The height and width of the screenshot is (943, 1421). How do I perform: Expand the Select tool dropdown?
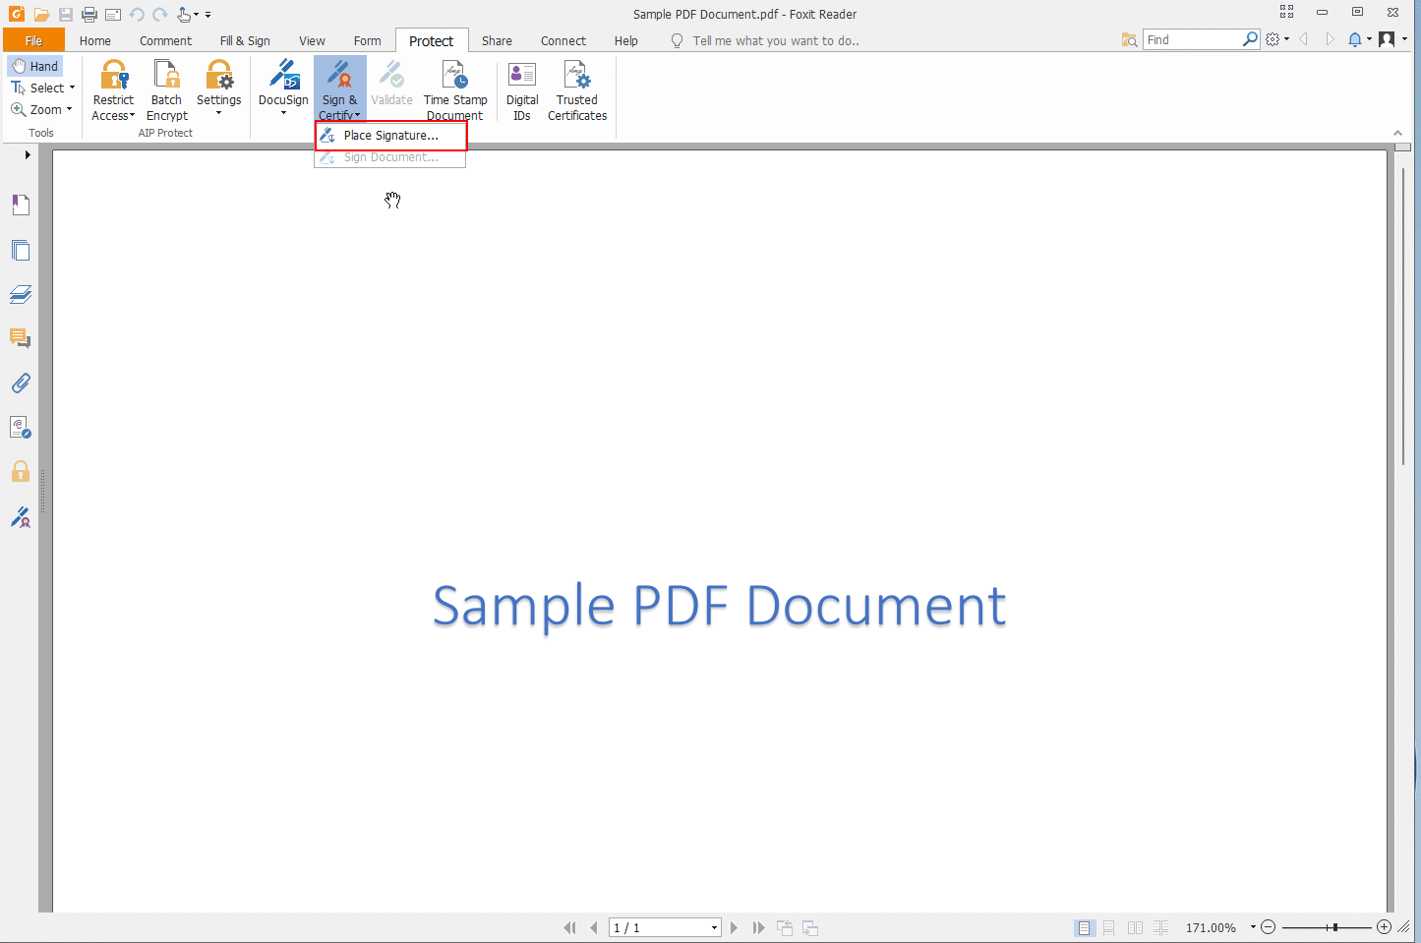coord(71,88)
